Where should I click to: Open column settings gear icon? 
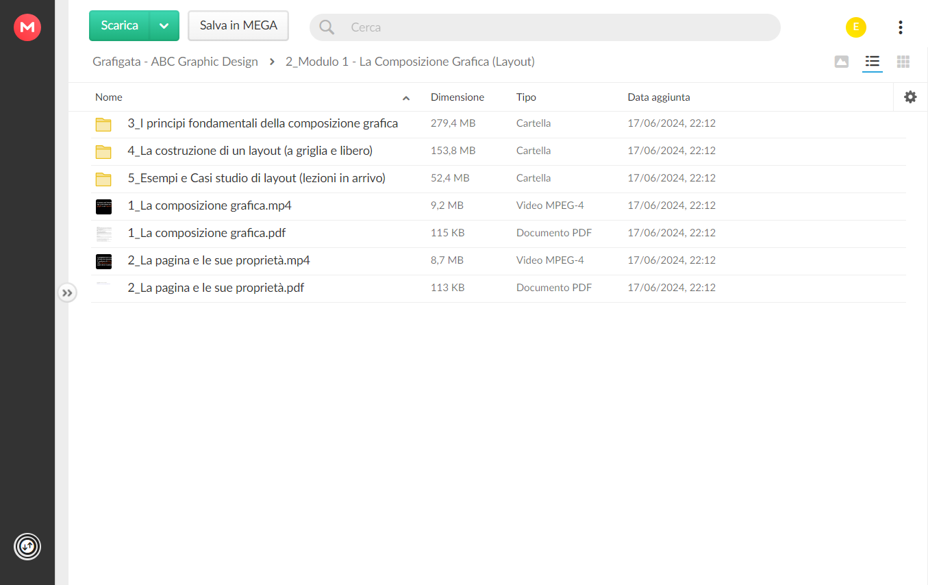(910, 97)
